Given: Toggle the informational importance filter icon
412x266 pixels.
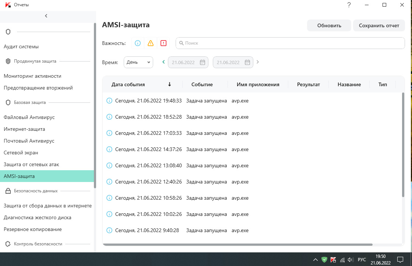Looking at the screenshot, I should tap(138, 43).
